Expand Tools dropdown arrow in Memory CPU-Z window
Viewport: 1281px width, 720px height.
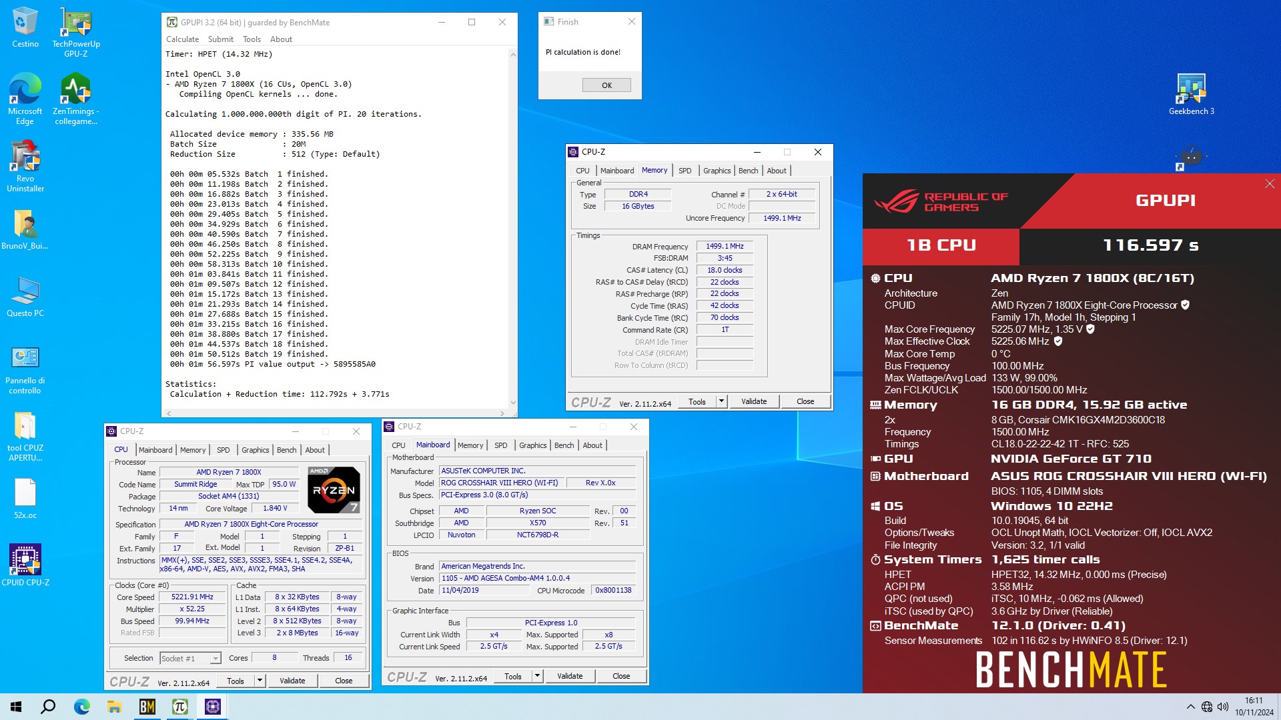(721, 401)
